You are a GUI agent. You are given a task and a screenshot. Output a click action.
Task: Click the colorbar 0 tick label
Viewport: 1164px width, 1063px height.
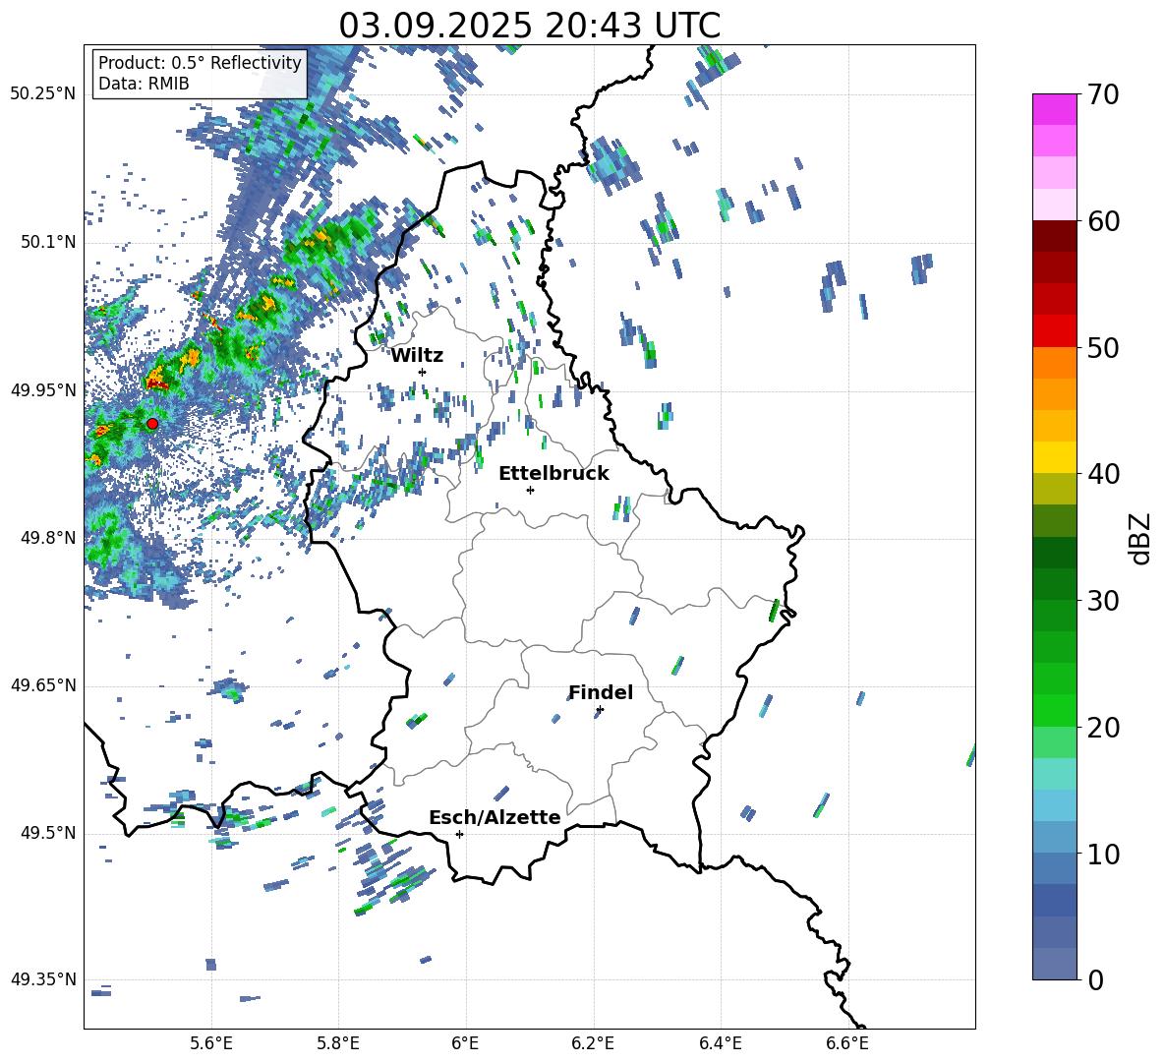[1095, 979]
